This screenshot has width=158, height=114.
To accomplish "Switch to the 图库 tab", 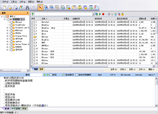I will click(41, 69).
